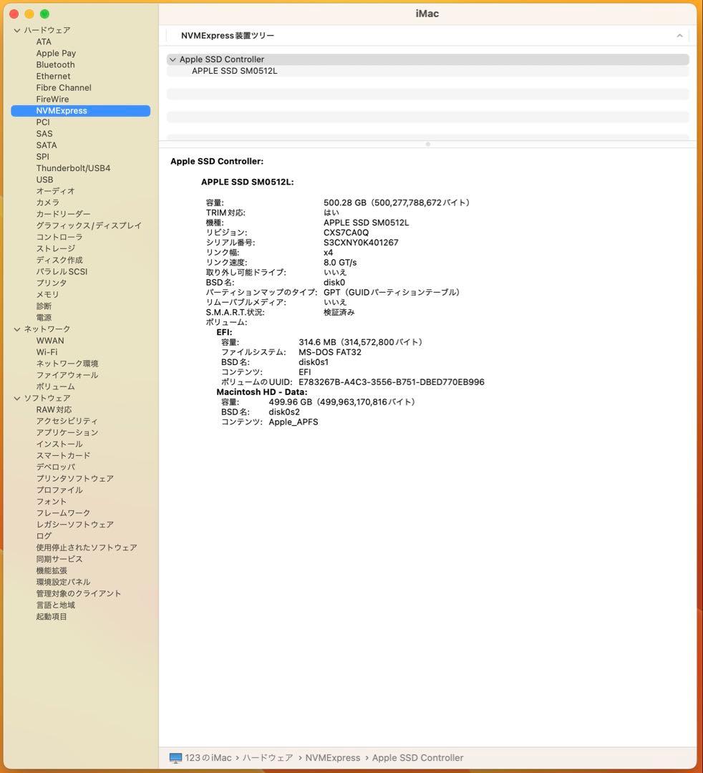Viewport: 703px width, 773px height.
Task: Select APPLE SSD SM0512L in the device tree
Action: pyautogui.click(x=234, y=70)
